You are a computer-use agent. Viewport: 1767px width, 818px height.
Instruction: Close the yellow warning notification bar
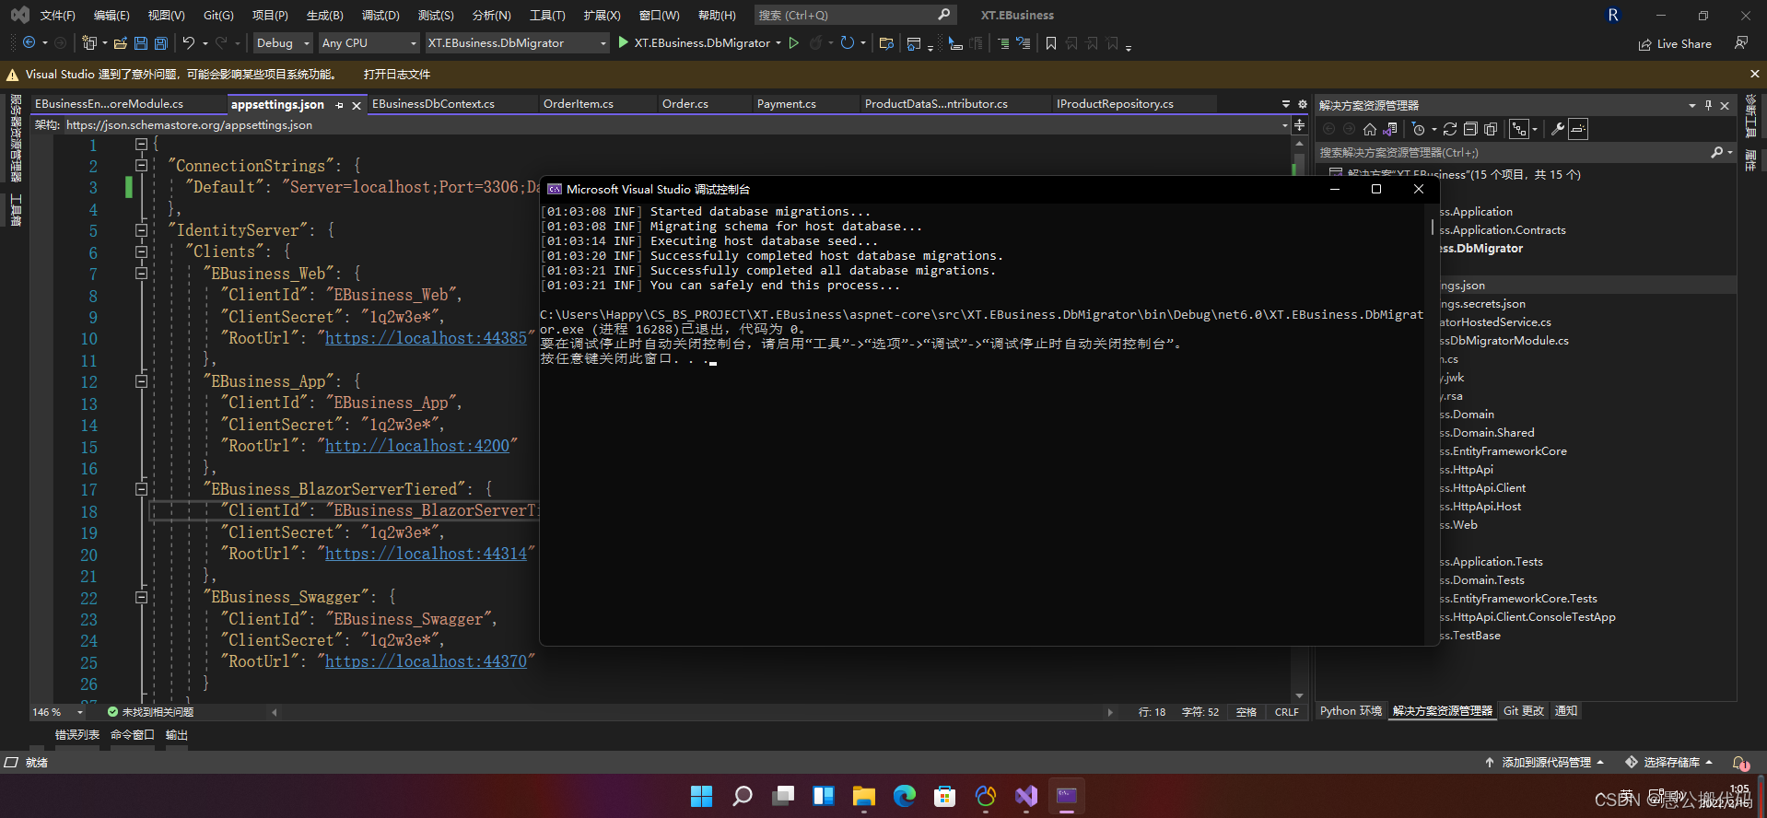pyautogui.click(x=1754, y=74)
